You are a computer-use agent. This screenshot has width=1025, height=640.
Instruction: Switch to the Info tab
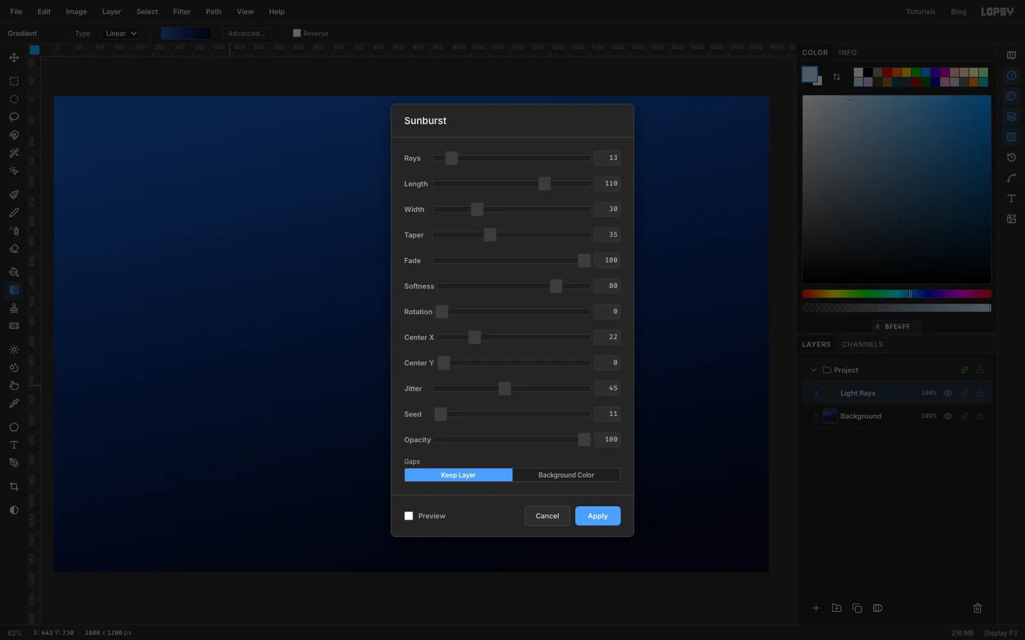[848, 52]
